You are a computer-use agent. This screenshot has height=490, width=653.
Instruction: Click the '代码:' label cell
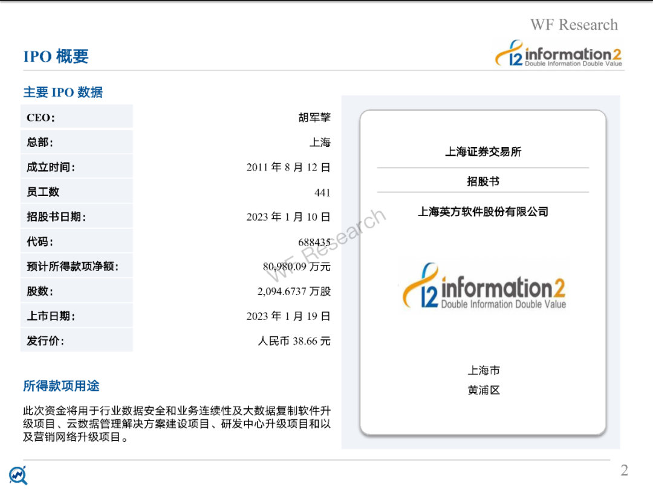tap(77, 241)
